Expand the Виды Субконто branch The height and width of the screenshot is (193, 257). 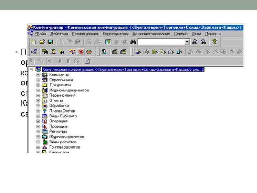click(38, 116)
